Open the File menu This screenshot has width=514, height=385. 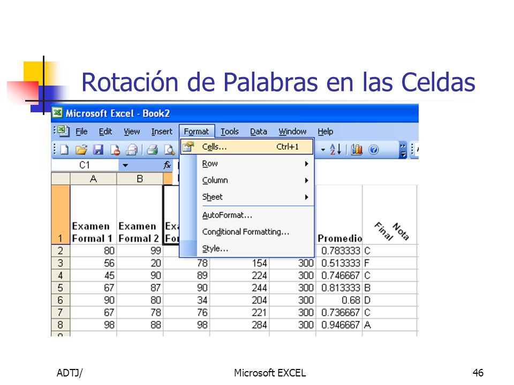81,132
